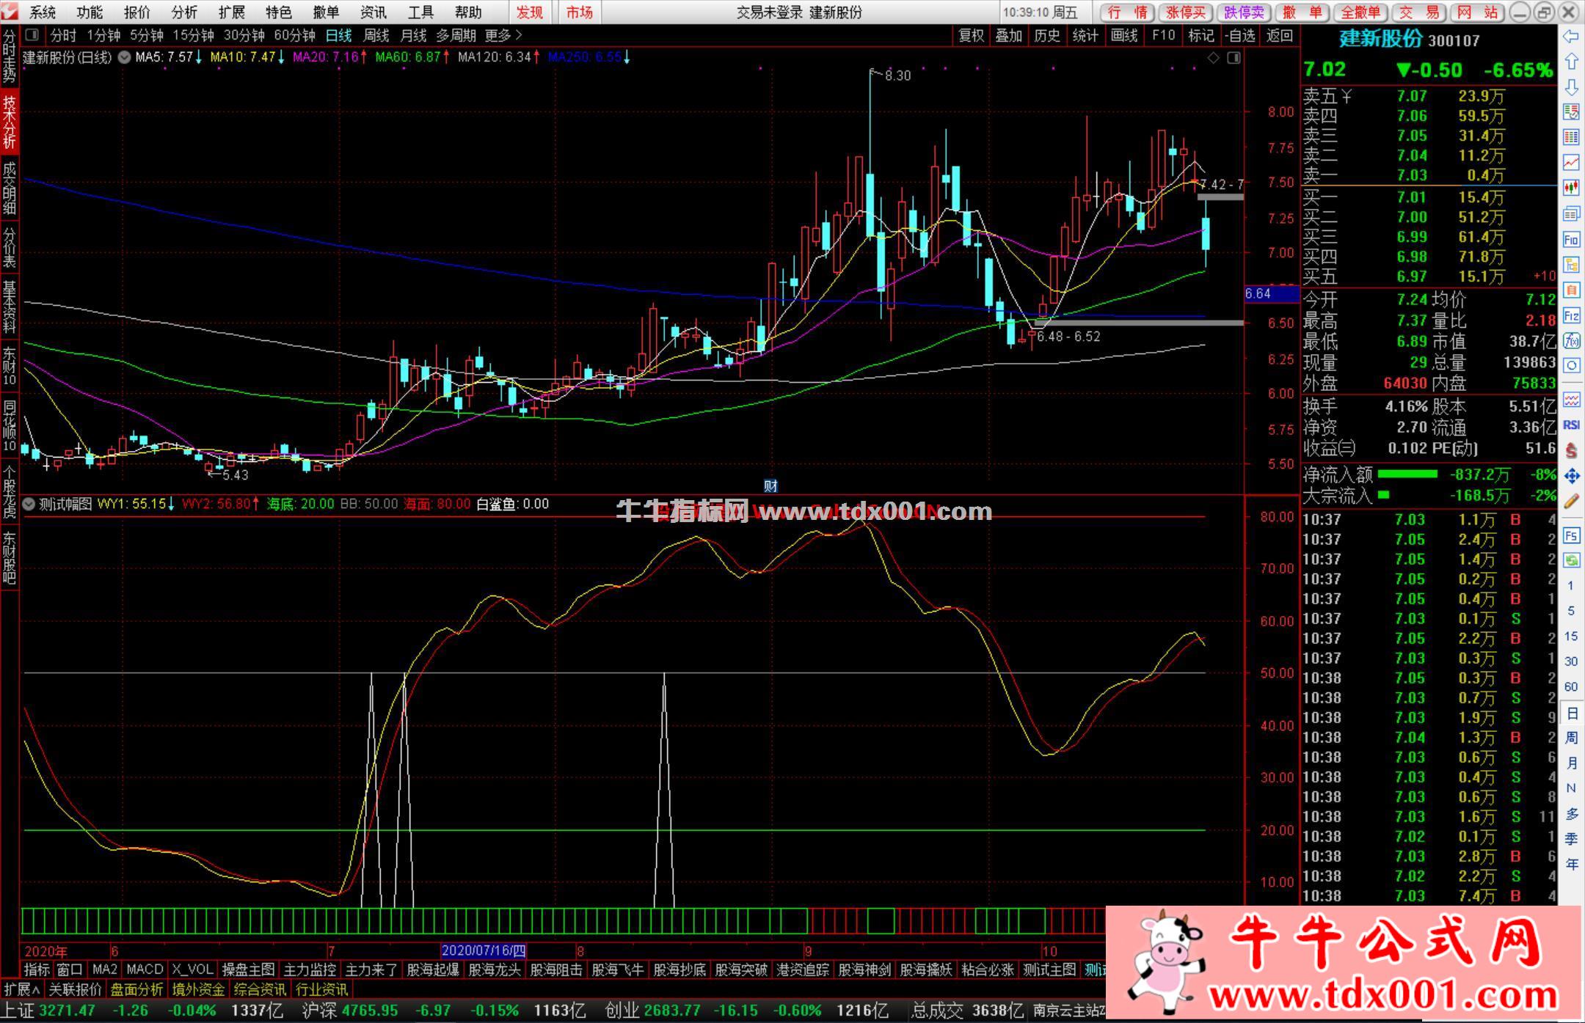
Task: Open the 基本资料 left sidebar tab
Action: [x=10, y=306]
